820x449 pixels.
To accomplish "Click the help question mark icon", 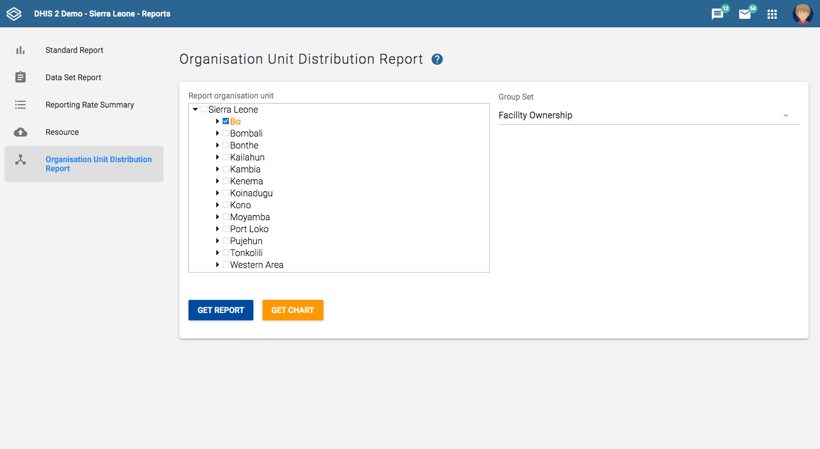I will coord(437,59).
